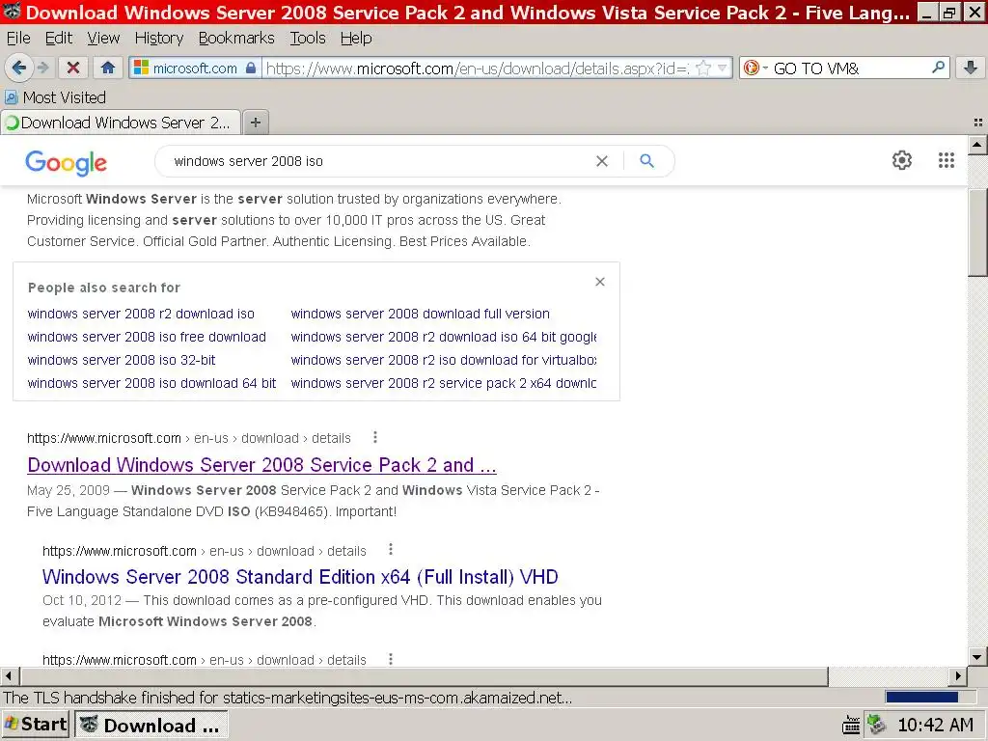This screenshot has height=741, width=988.
Task: Open the r2 iso download for virtualbox suggestion
Action: click(444, 361)
